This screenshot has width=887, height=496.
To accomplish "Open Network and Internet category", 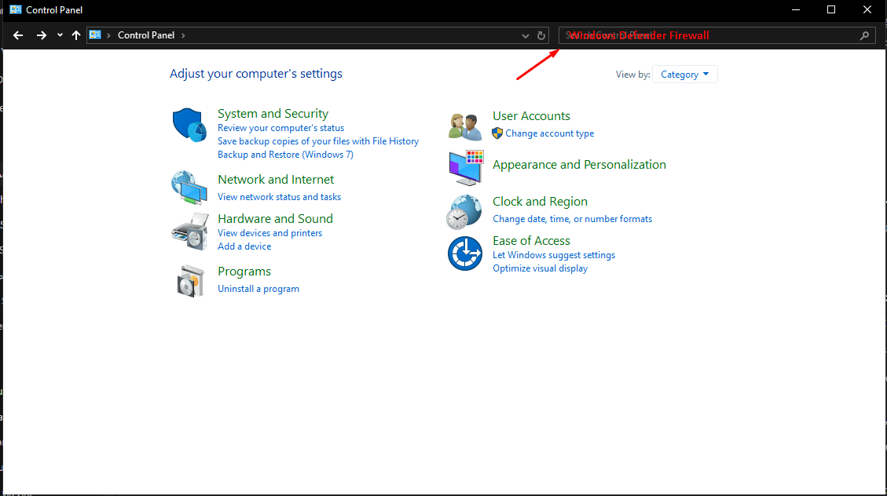I will point(276,180).
